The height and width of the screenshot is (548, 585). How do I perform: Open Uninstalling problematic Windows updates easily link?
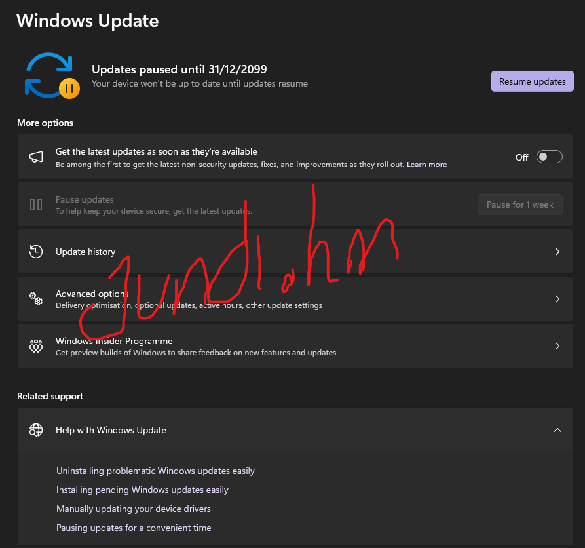click(x=155, y=471)
